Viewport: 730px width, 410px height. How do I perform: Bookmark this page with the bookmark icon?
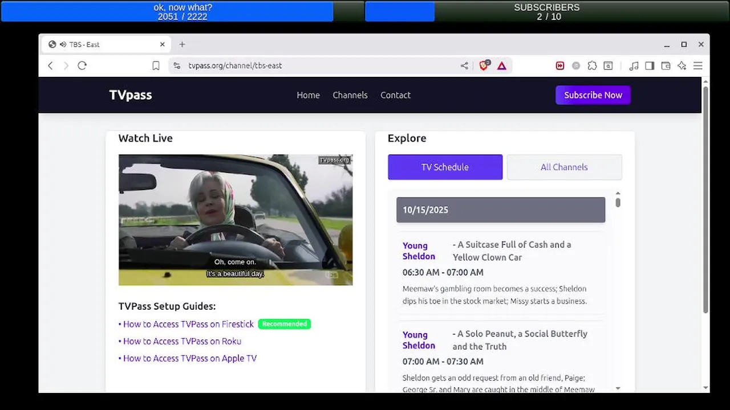(x=156, y=66)
